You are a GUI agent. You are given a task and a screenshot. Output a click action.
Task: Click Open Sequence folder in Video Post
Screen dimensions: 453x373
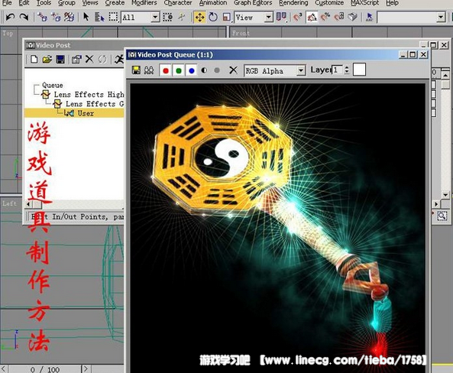(47, 60)
